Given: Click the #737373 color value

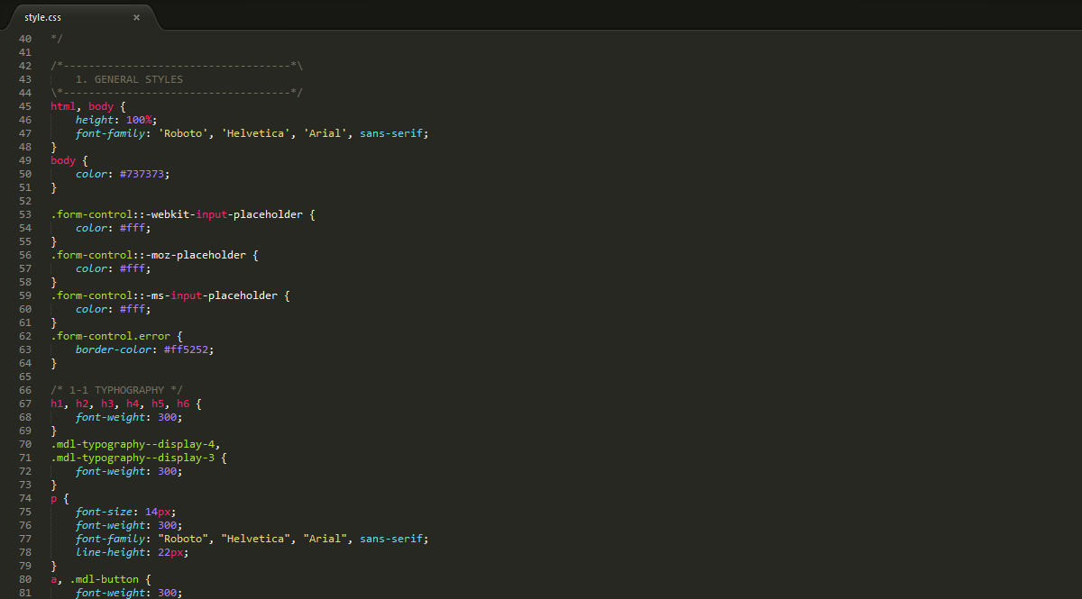Looking at the screenshot, I should [x=144, y=174].
